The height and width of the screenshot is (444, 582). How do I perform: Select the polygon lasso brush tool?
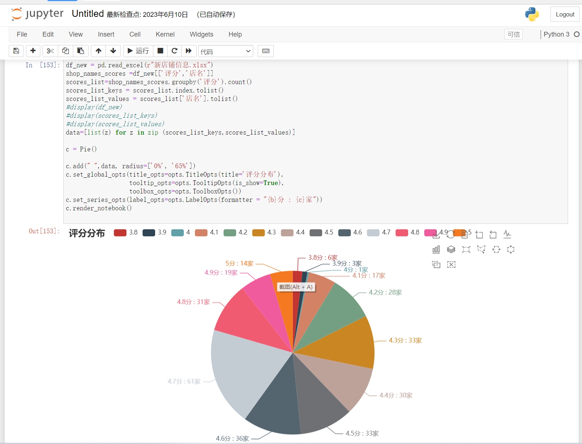point(481,249)
